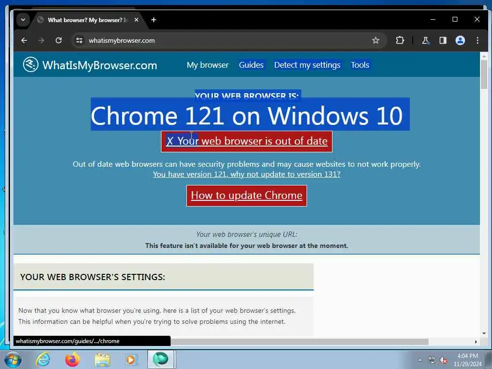Image resolution: width=492 pixels, height=369 pixels.
Task: Close the What browser tab
Action: (x=136, y=20)
